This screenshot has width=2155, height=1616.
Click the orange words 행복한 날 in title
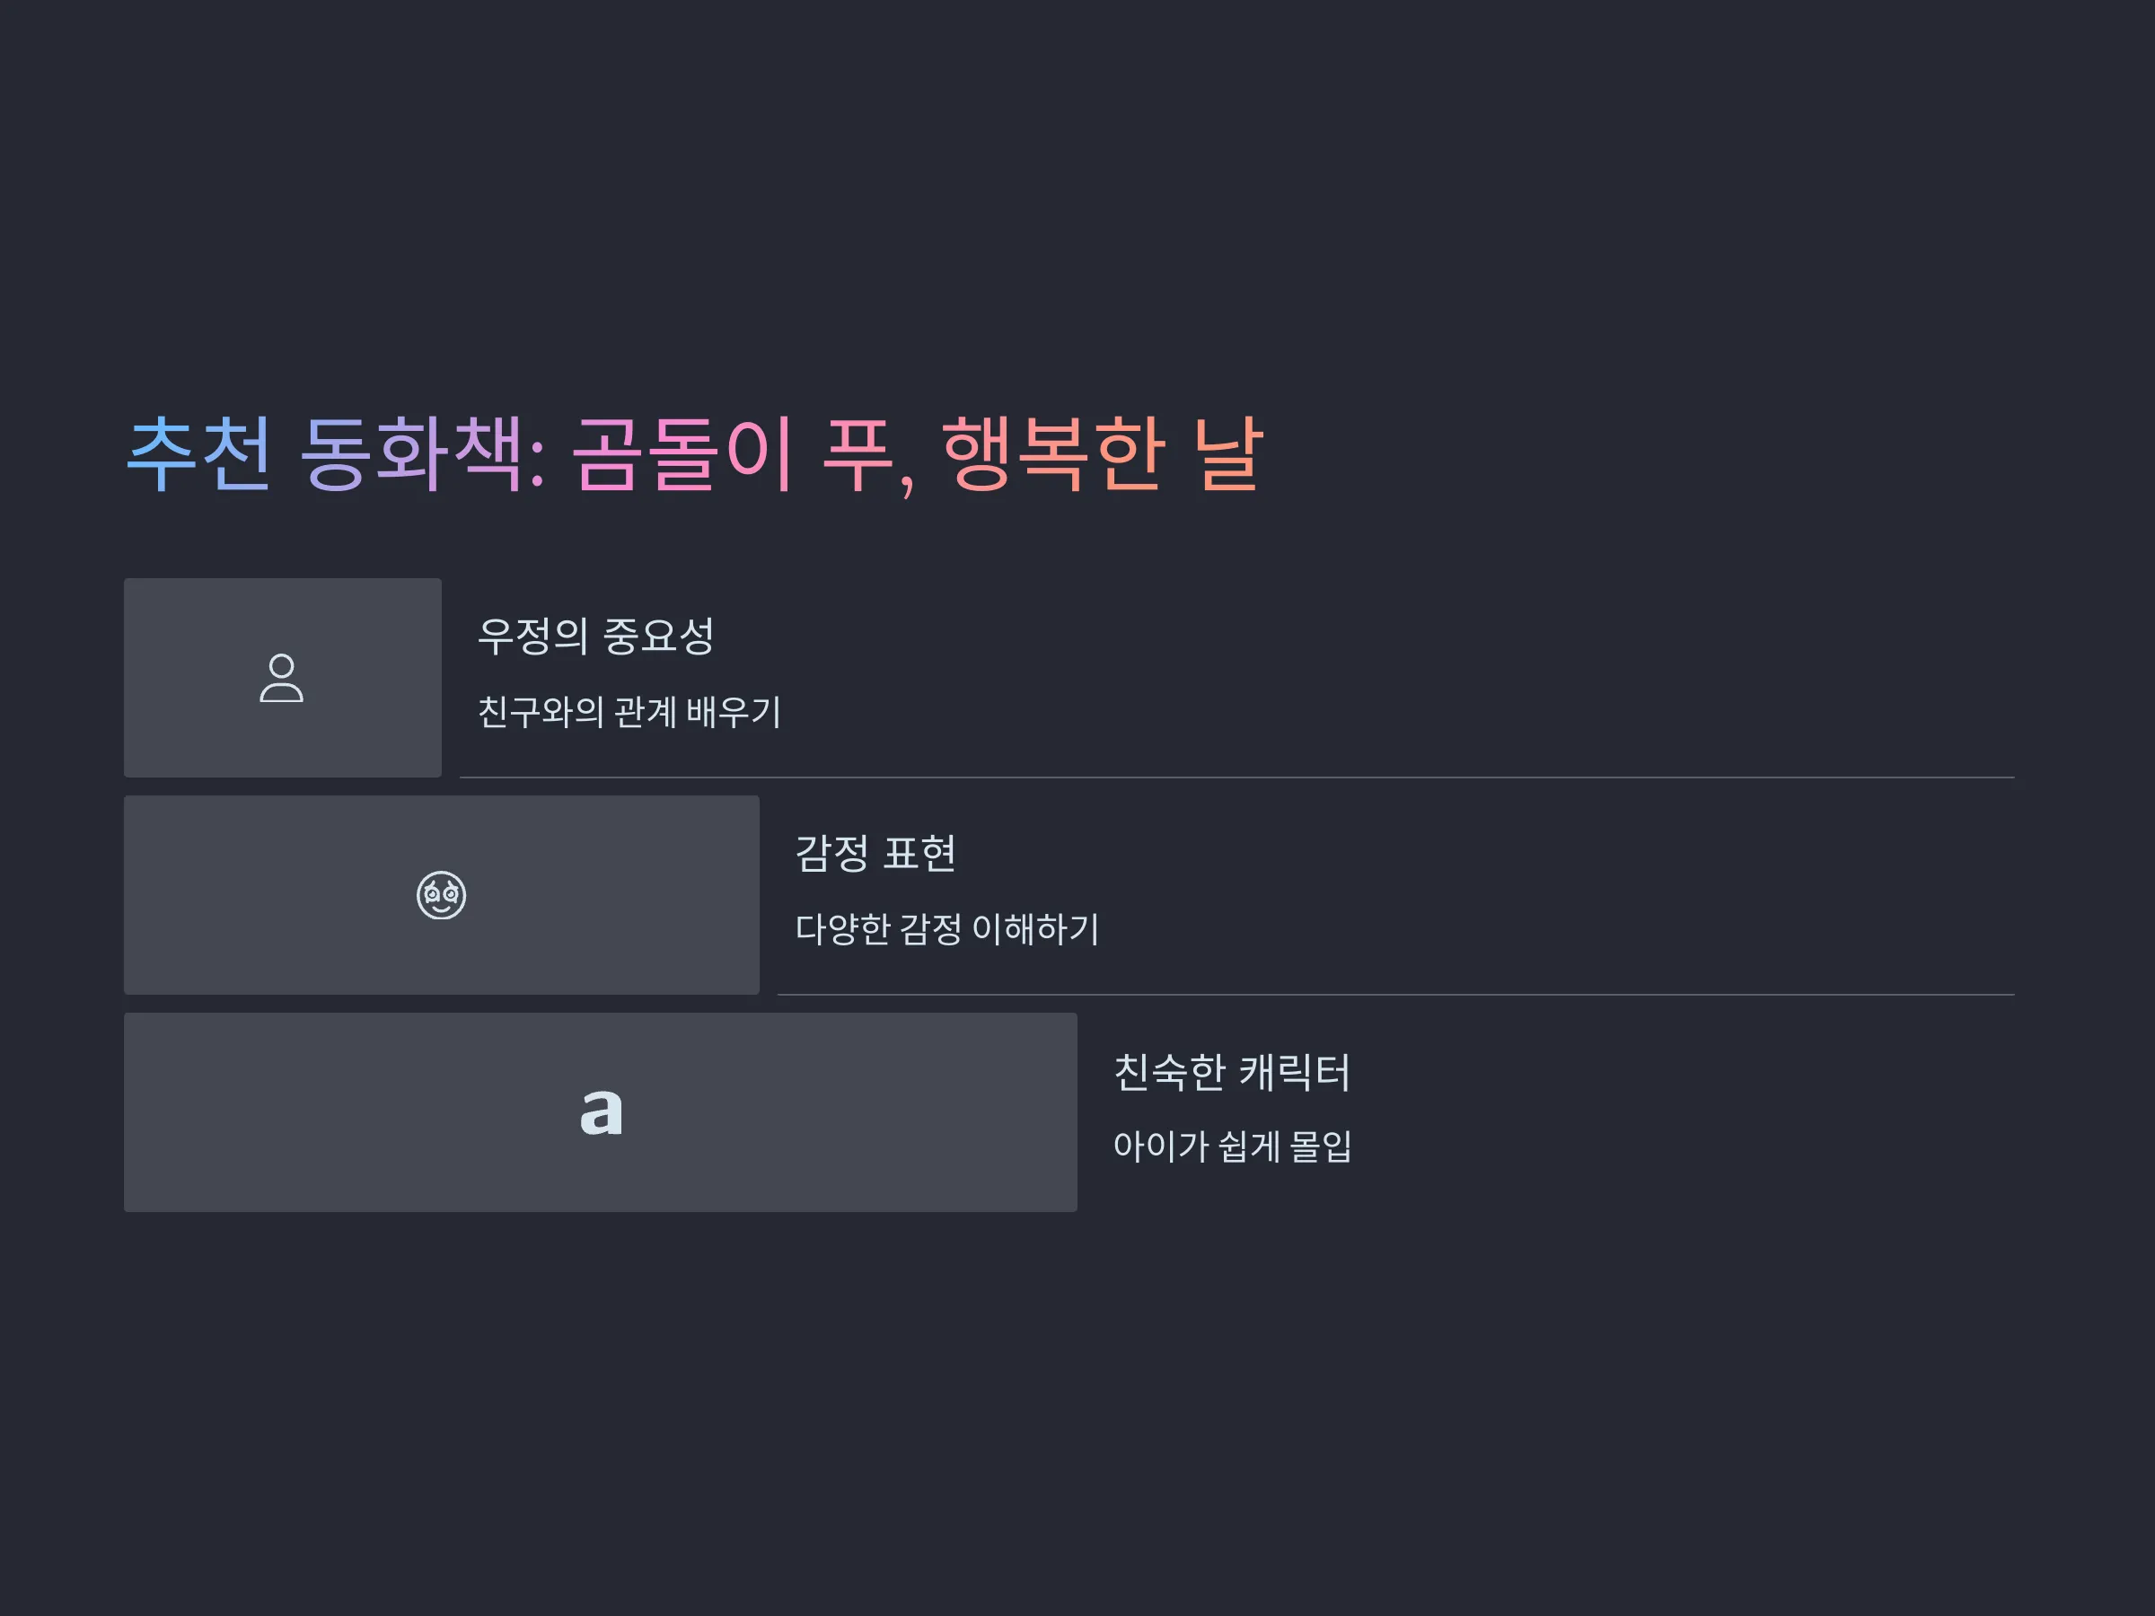(1102, 454)
